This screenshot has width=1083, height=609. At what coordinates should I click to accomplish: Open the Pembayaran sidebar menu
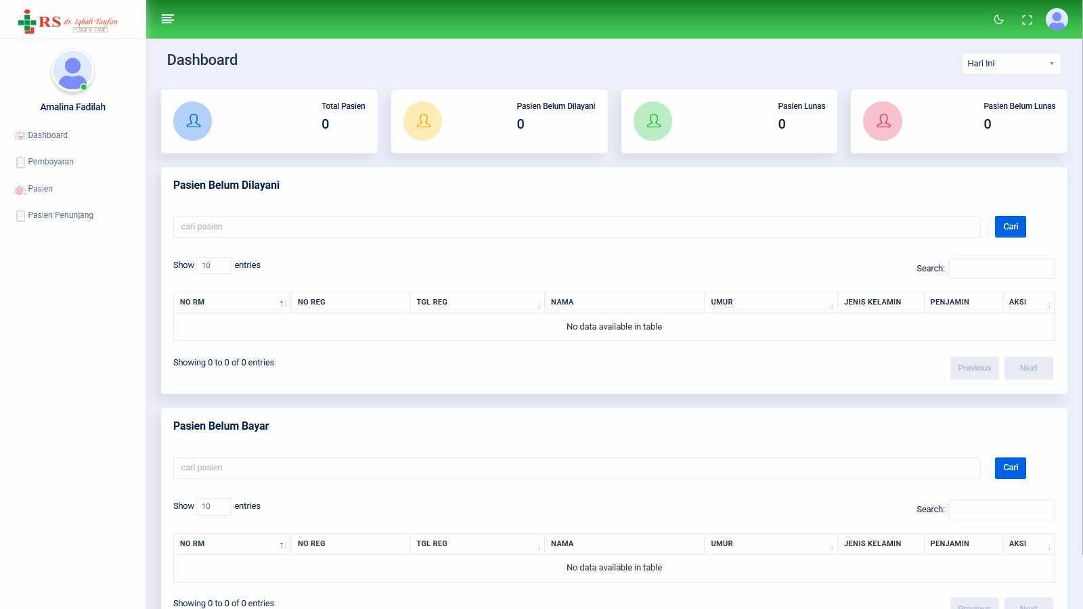(x=45, y=162)
